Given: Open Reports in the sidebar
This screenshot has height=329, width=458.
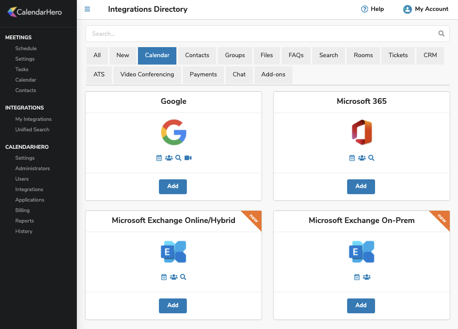Looking at the screenshot, I should (x=24, y=221).
